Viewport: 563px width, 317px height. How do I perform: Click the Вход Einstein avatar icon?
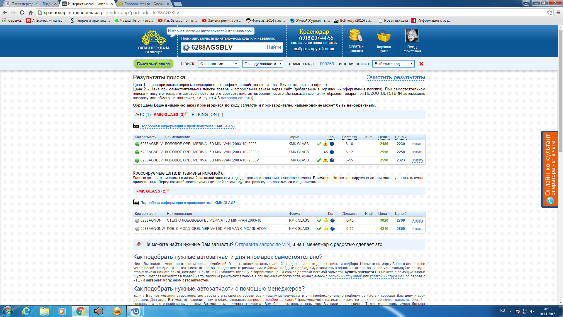(412, 36)
